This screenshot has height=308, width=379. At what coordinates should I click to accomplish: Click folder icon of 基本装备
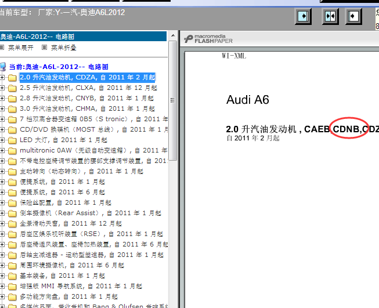click(x=12, y=276)
